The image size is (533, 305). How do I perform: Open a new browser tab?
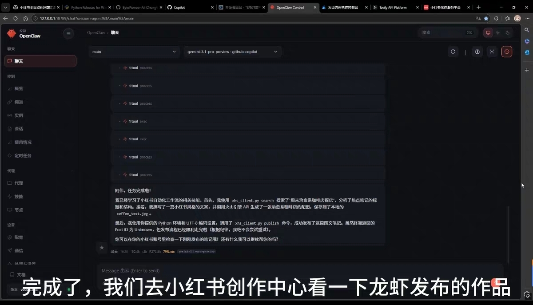(x=478, y=8)
